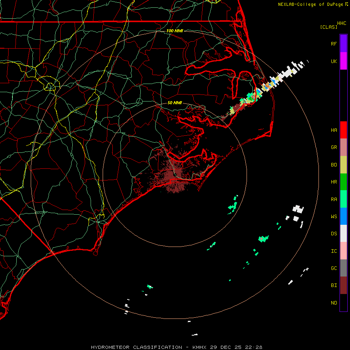Click the BI brown legend swatch
This screenshot has height=350, width=350.
tap(343, 285)
